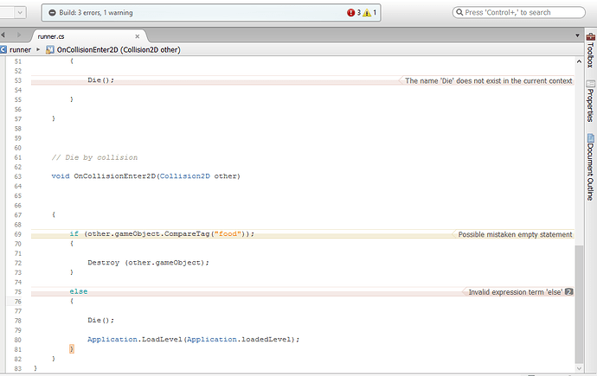Click the build status circle icon

coord(53,13)
